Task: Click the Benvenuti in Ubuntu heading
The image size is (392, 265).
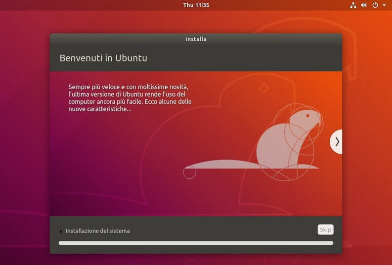Action: (103, 58)
